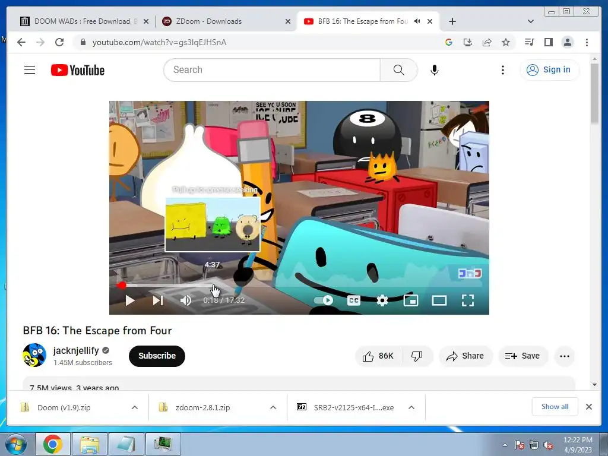608x456 pixels.
Task: Dislike this video
Action: pyautogui.click(x=417, y=356)
